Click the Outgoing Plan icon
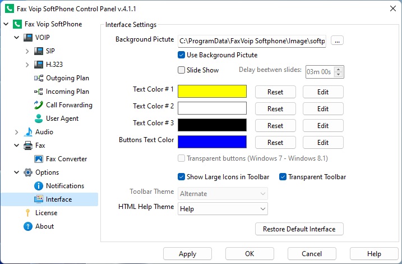Screen dimensions: 402x264 (39, 78)
